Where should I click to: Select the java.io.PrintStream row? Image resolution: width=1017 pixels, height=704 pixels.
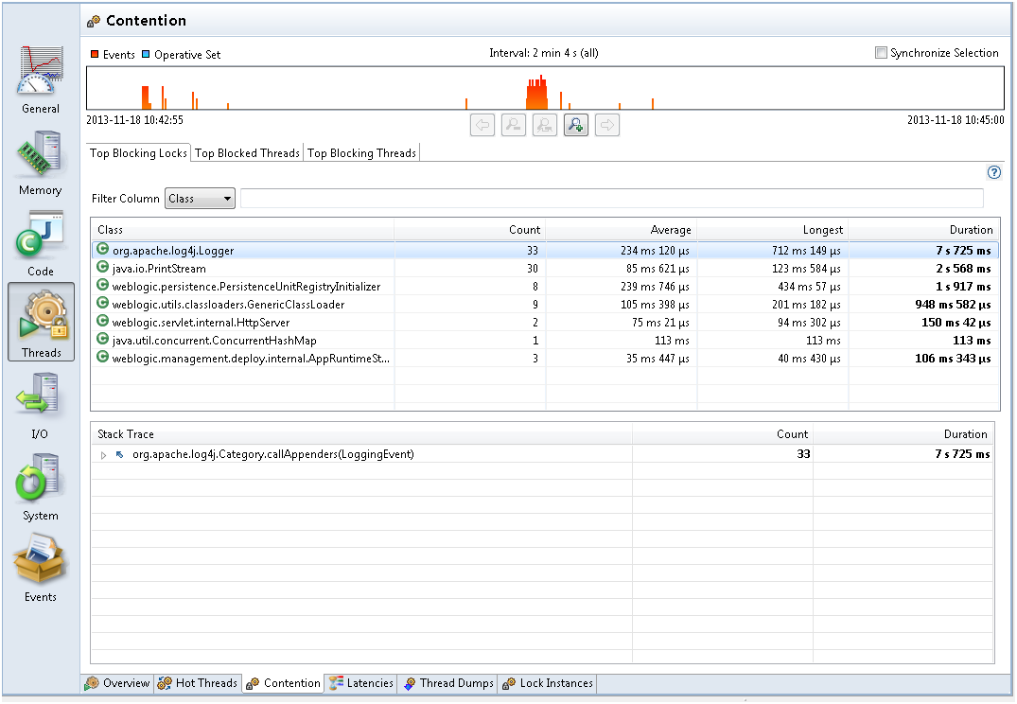click(x=159, y=269)
